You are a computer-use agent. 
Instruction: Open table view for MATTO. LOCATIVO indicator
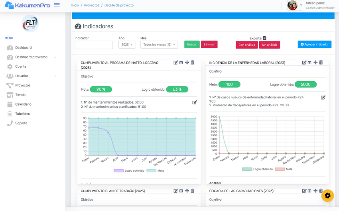pyautogui.click(x=181, y=63)
